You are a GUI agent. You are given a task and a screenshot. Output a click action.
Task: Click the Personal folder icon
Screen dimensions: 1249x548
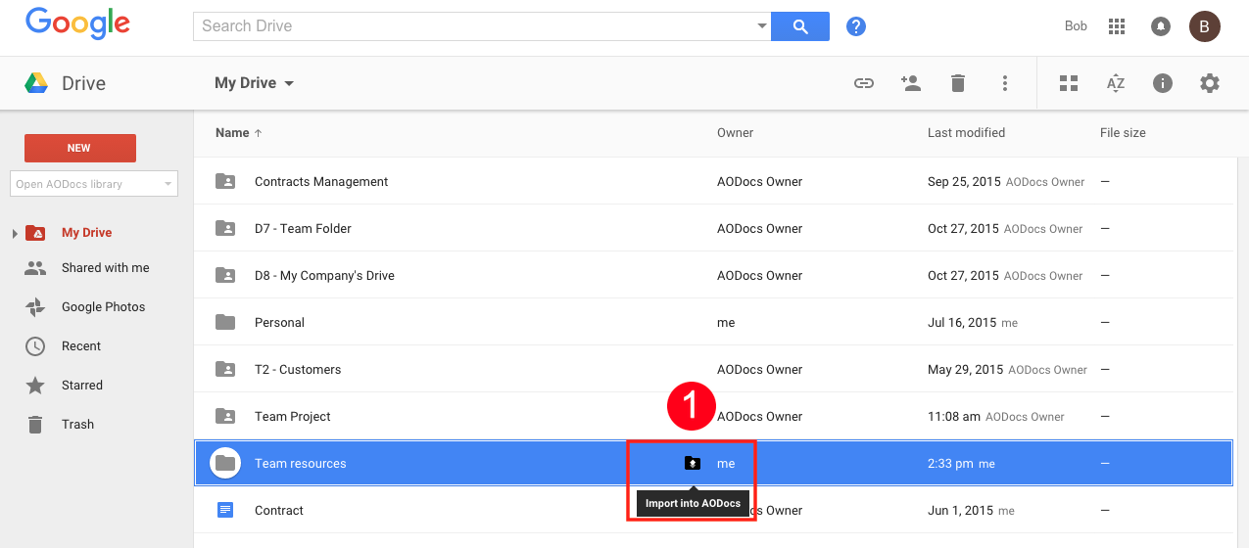click(225, 322)
